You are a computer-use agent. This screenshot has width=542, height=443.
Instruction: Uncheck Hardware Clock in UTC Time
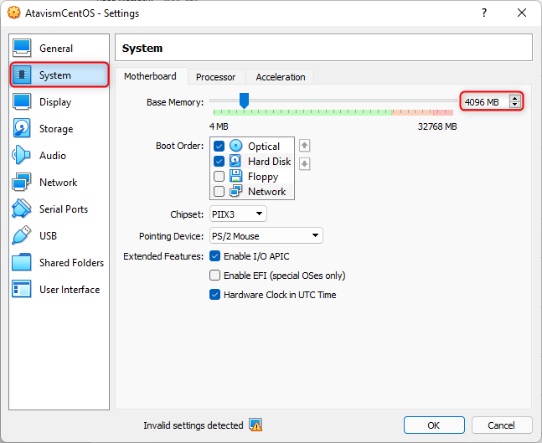pos(215,295)
